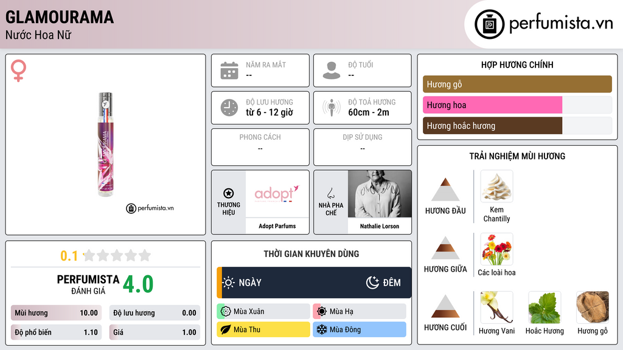Click the 0.1 user rating value
The width and height of the screenshot is (623, 350).
tap(69, 256)
